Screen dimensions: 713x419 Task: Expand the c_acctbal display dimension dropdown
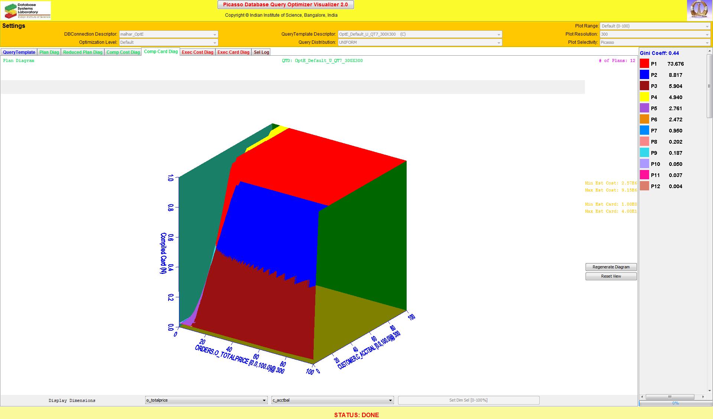(332, 400)
